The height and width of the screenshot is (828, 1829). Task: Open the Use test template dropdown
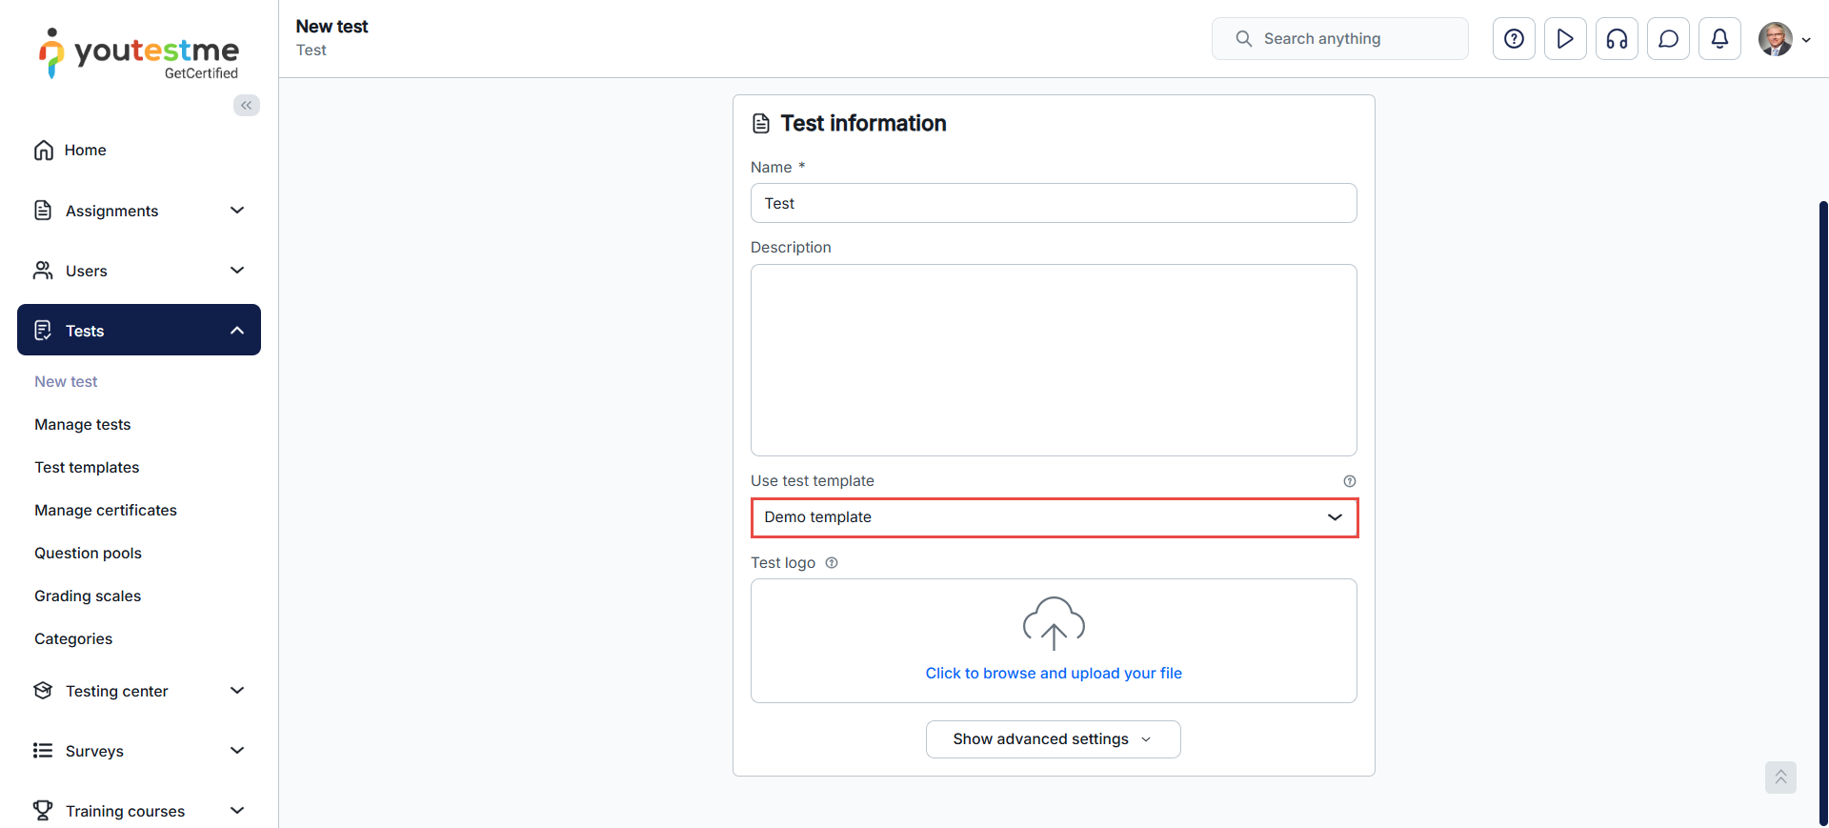[1054, 517]
